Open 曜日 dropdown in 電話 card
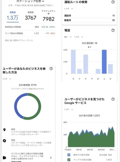 pos(68,37)
